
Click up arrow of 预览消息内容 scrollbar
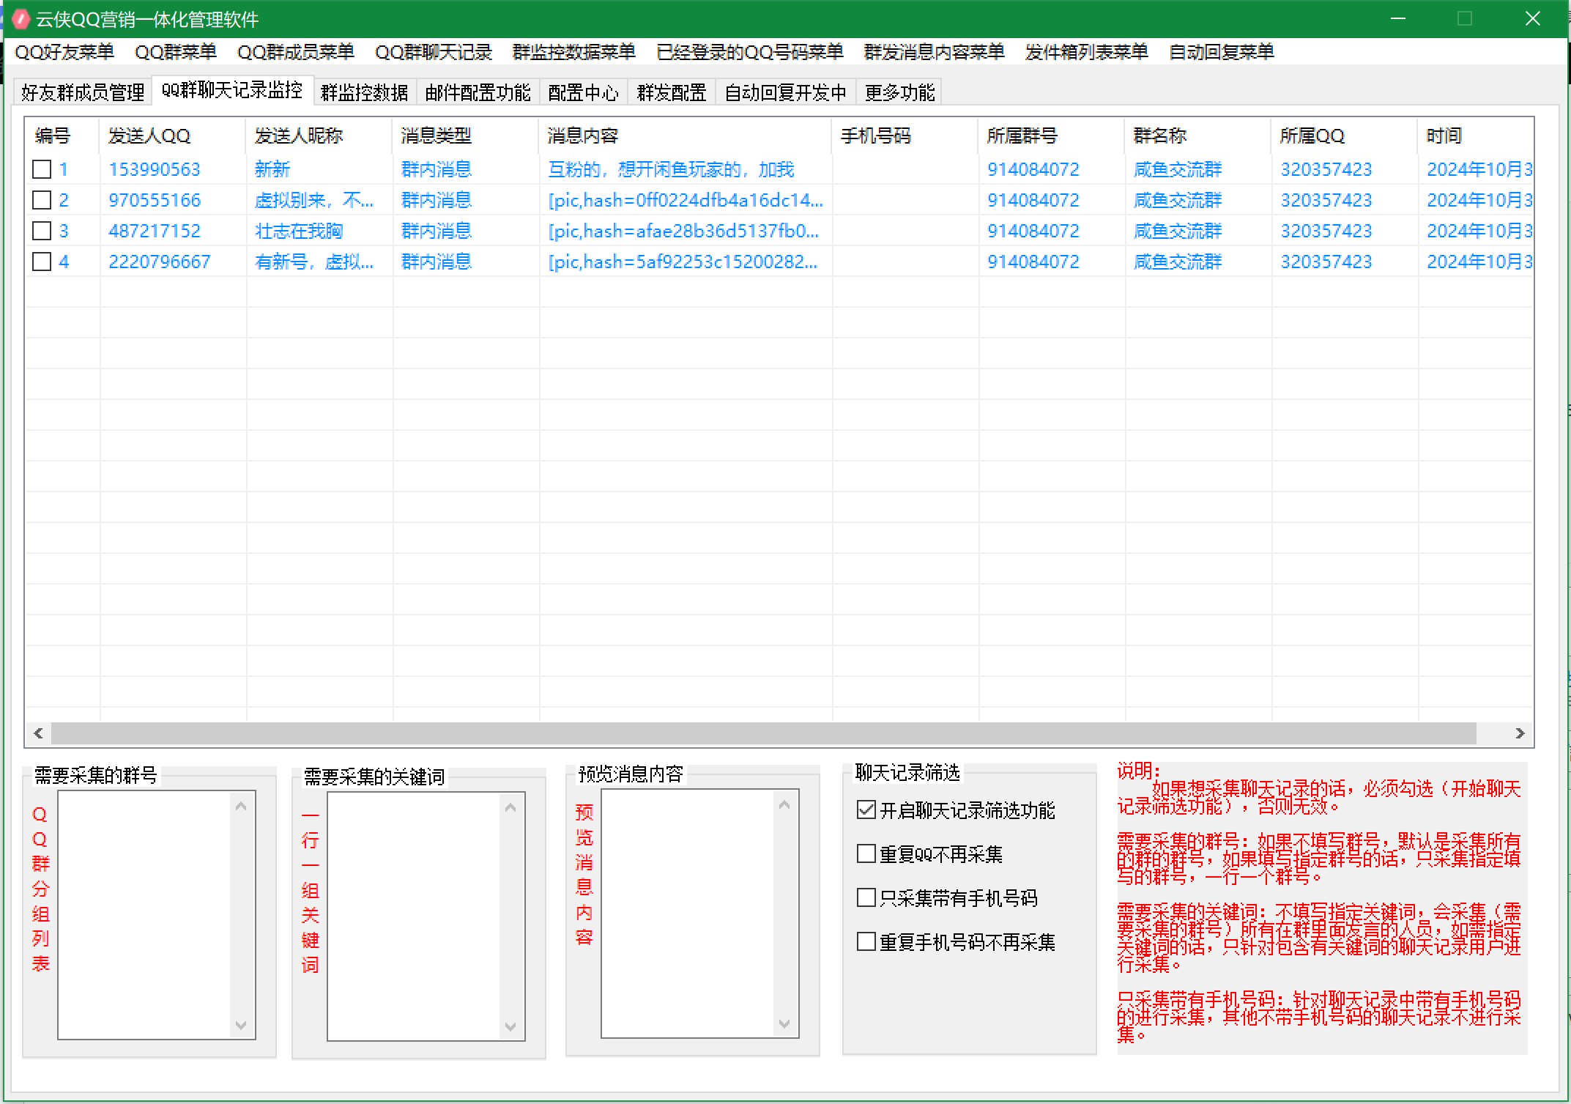(784, 804)
